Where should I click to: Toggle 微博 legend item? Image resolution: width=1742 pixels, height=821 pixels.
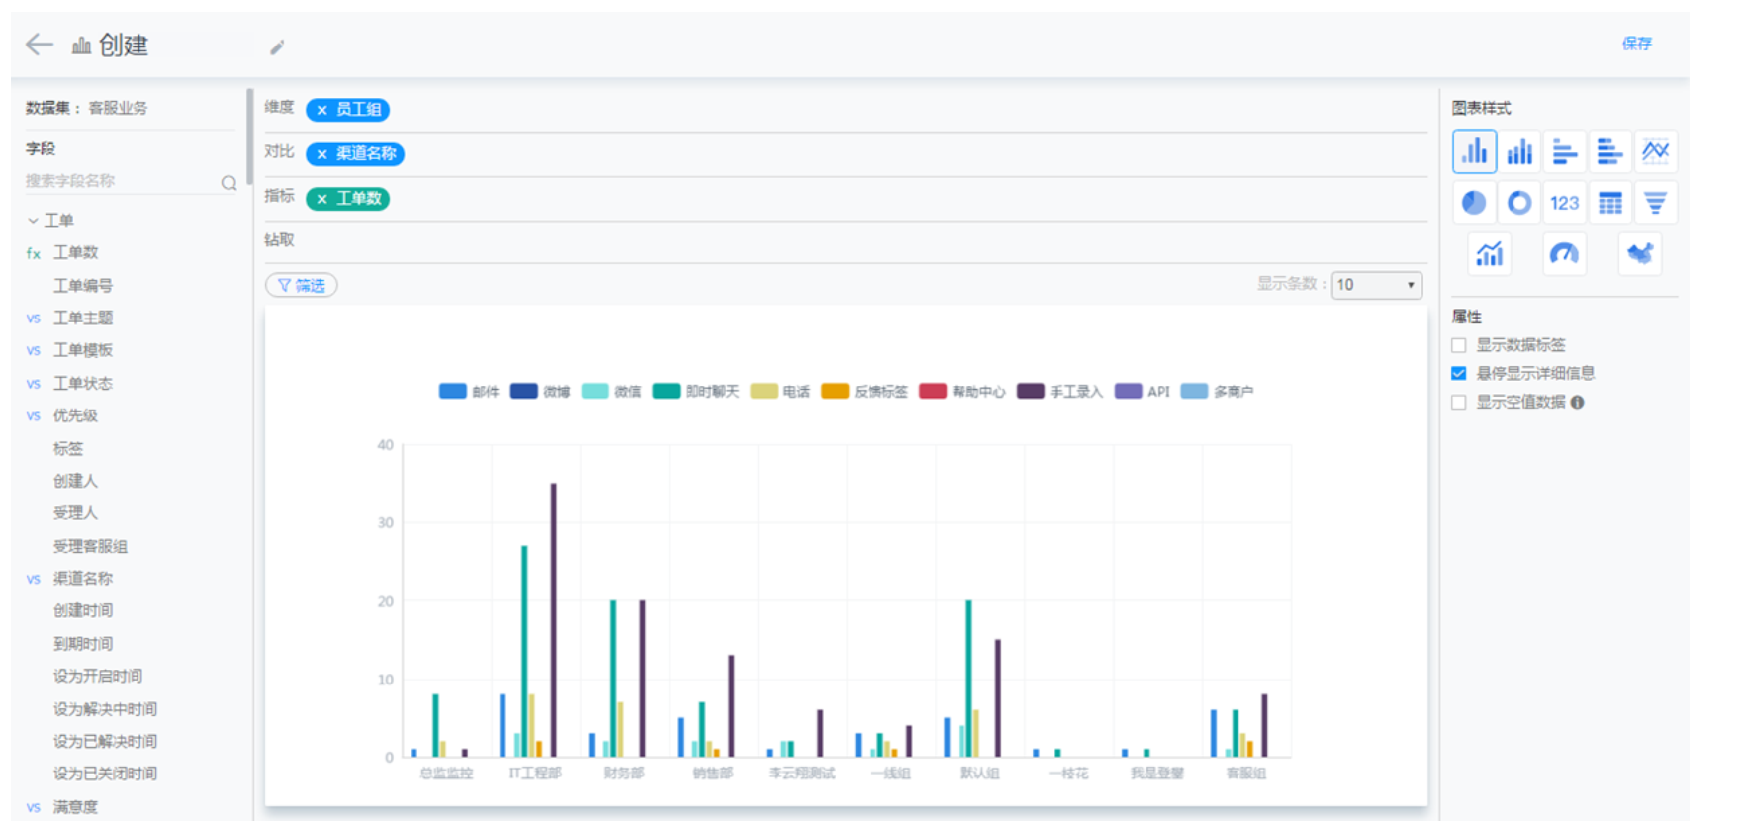[x=540, y=392]
